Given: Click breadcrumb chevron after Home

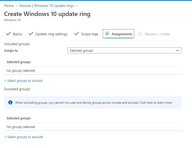Looking at the screenshot, I should [16, 6].
